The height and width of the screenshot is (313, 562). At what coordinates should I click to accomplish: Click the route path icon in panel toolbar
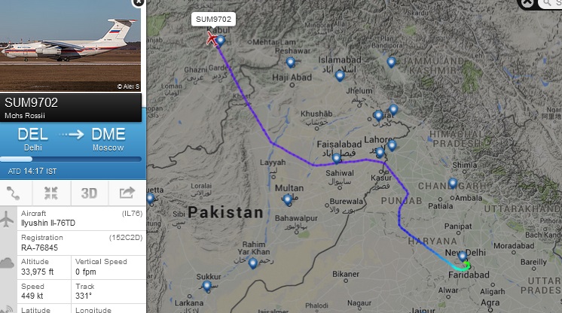(14, 193)
